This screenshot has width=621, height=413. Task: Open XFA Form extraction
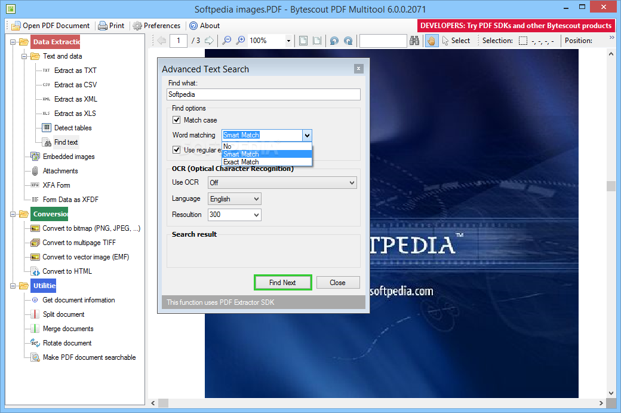pos(56,185)
